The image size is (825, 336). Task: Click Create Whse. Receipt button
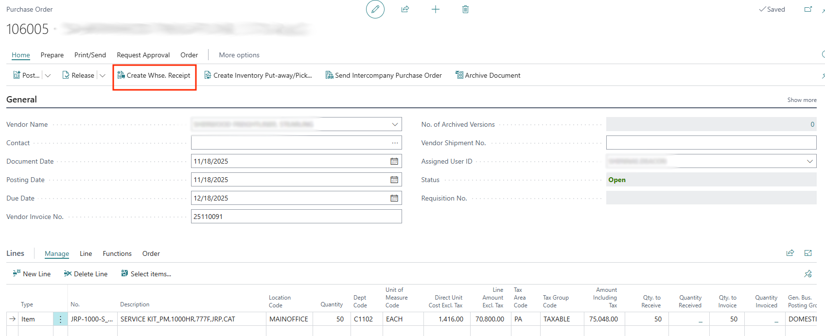(x=154, y=75)
